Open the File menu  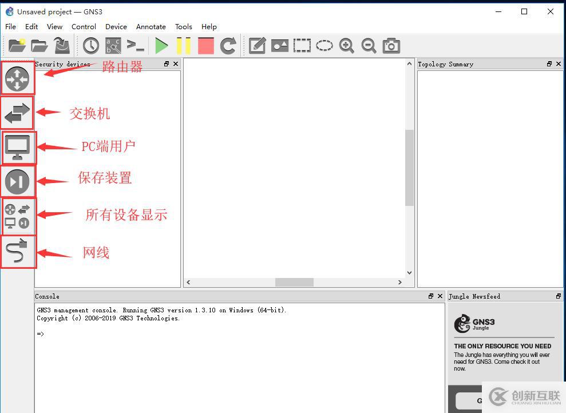[10, 27]
